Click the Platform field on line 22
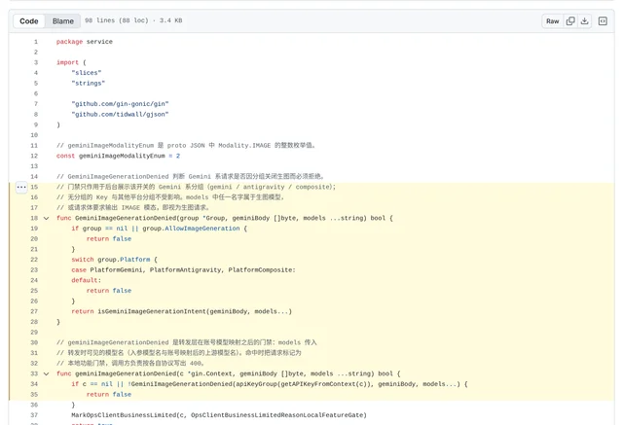Image resolution: width=623 pixels, height=425 pixels. [x=135, y=260]
